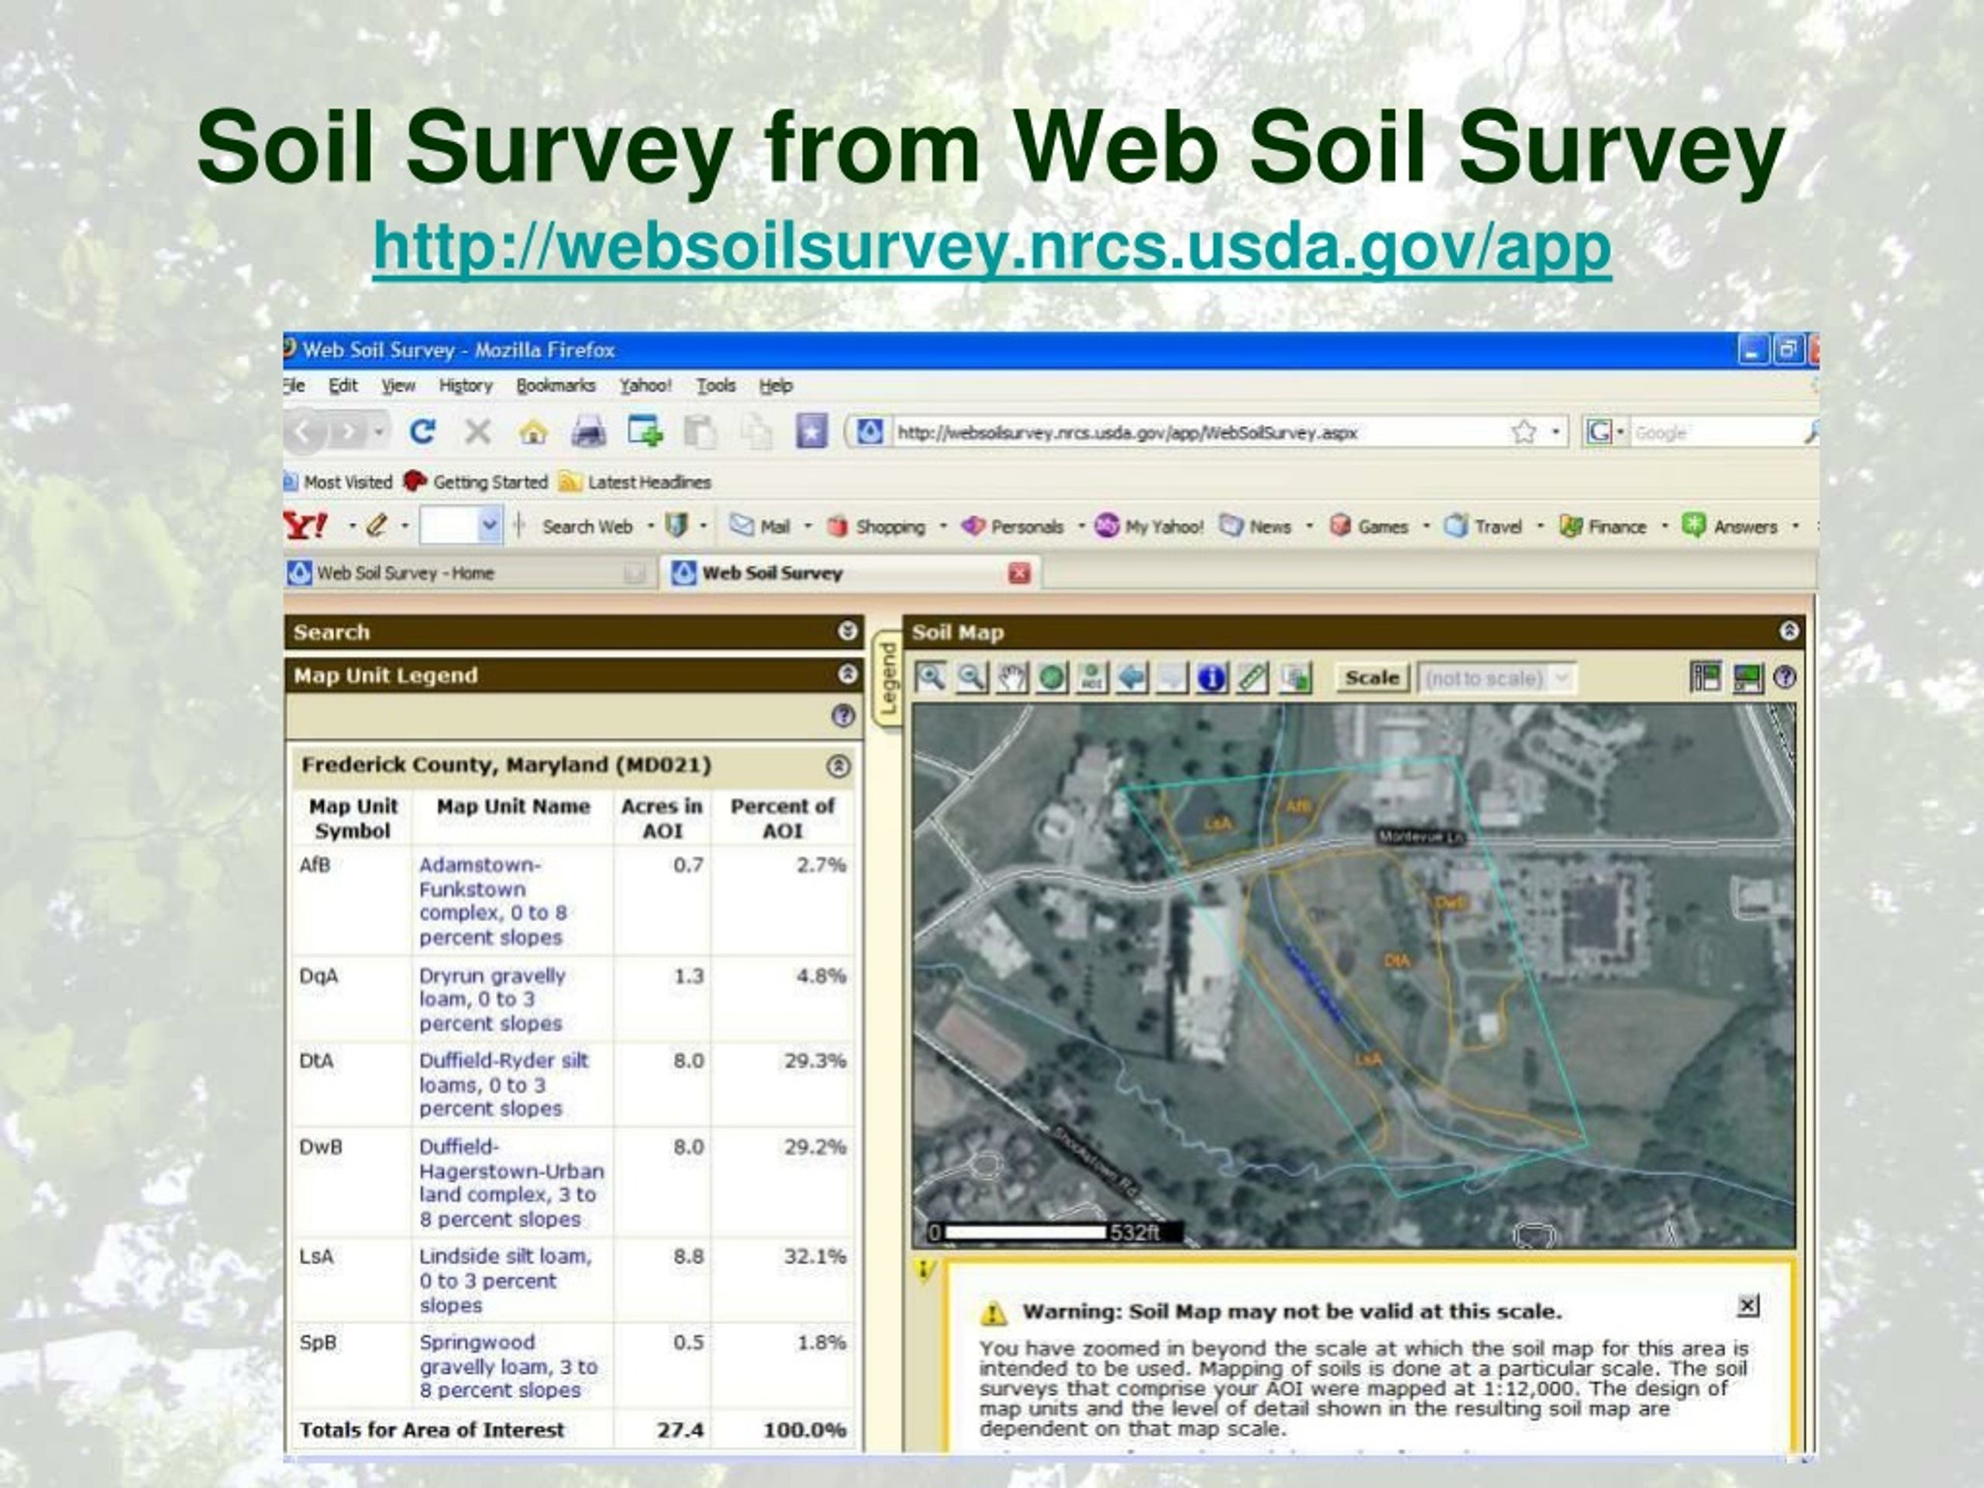Image resolution: width=1984 pixels, height=1488 pixels.
Task: Collapse the Map Unit Legend panel
Action: (848, 674)
